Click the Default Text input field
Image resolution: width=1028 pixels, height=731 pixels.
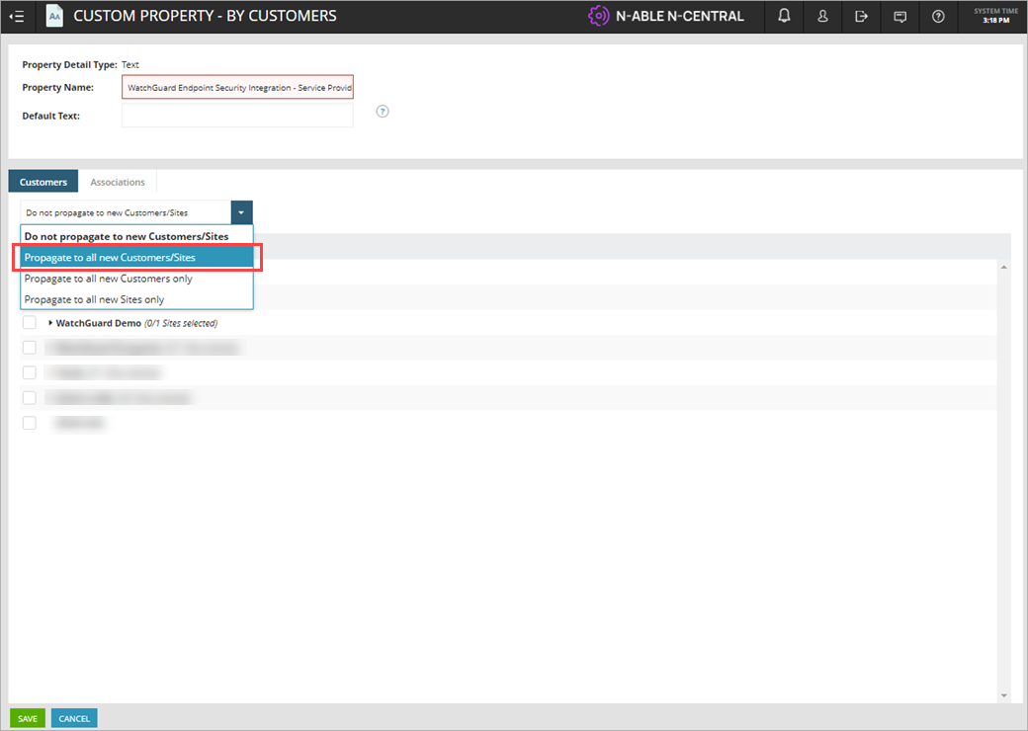point(237,116)
